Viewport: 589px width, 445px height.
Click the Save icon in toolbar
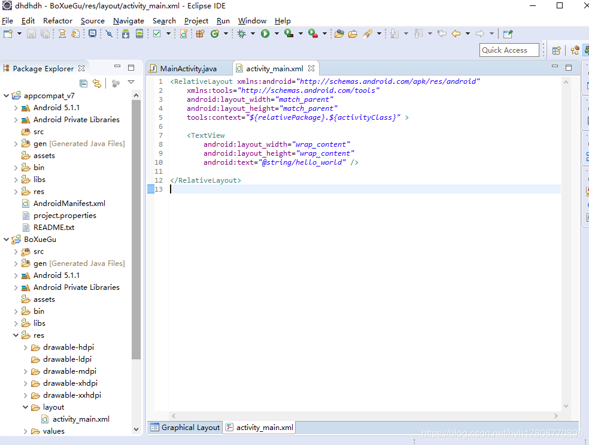[x=32, y=34]
